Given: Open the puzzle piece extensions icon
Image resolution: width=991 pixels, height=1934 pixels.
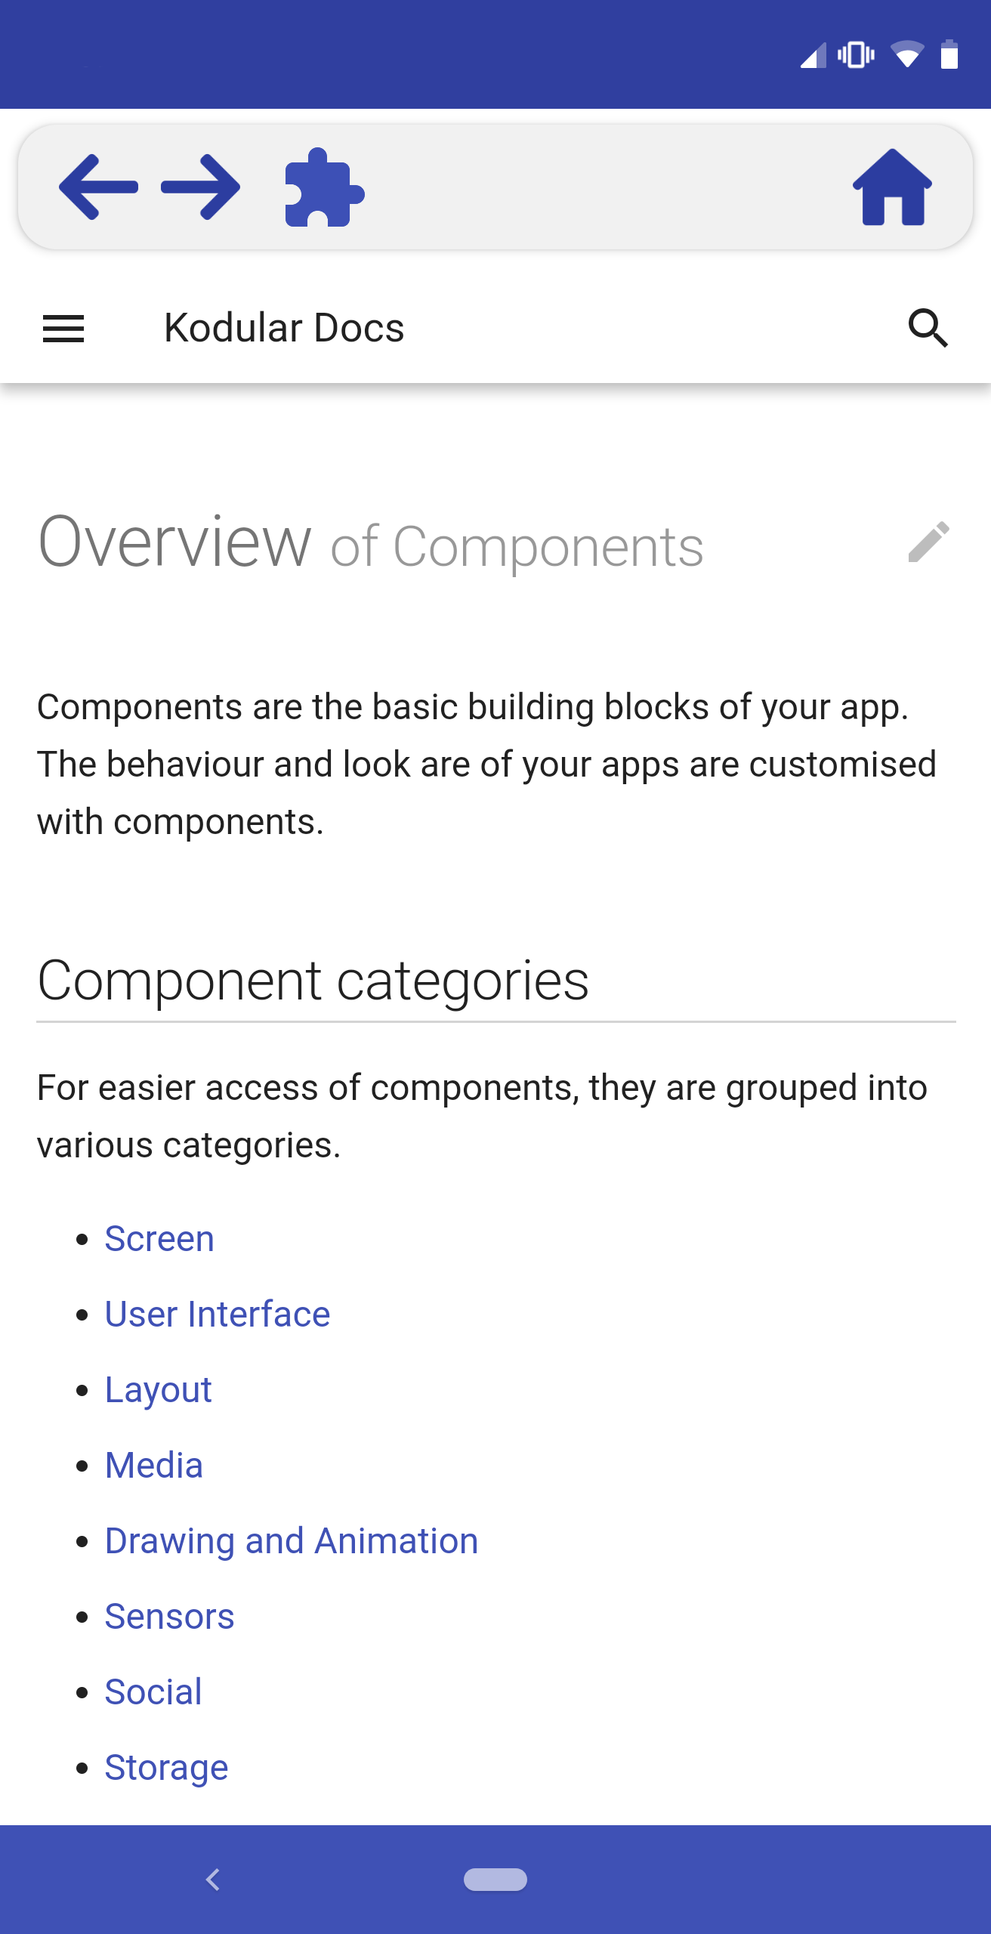Looking at the screenshot, I should tap(324, 188).
